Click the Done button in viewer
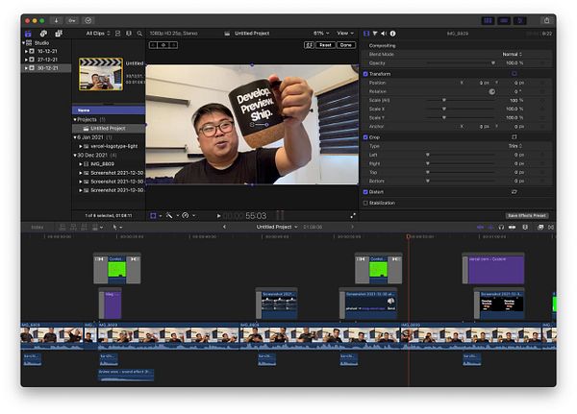The image size is (577, 414). click(x=346, y=45)
